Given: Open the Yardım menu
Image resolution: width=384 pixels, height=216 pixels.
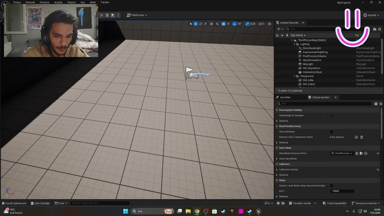Looking at the screenshot, I should pos(105,2).
